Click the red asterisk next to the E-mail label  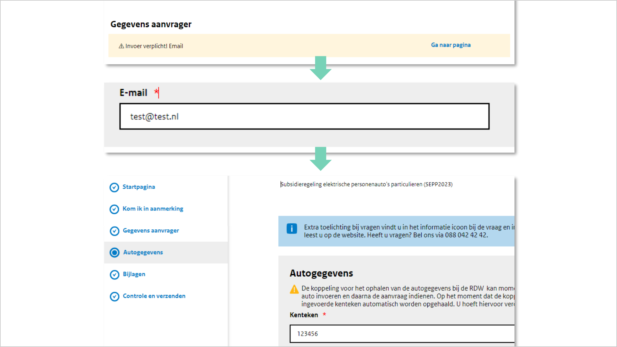pyautogui.click(x=156, y=92)
